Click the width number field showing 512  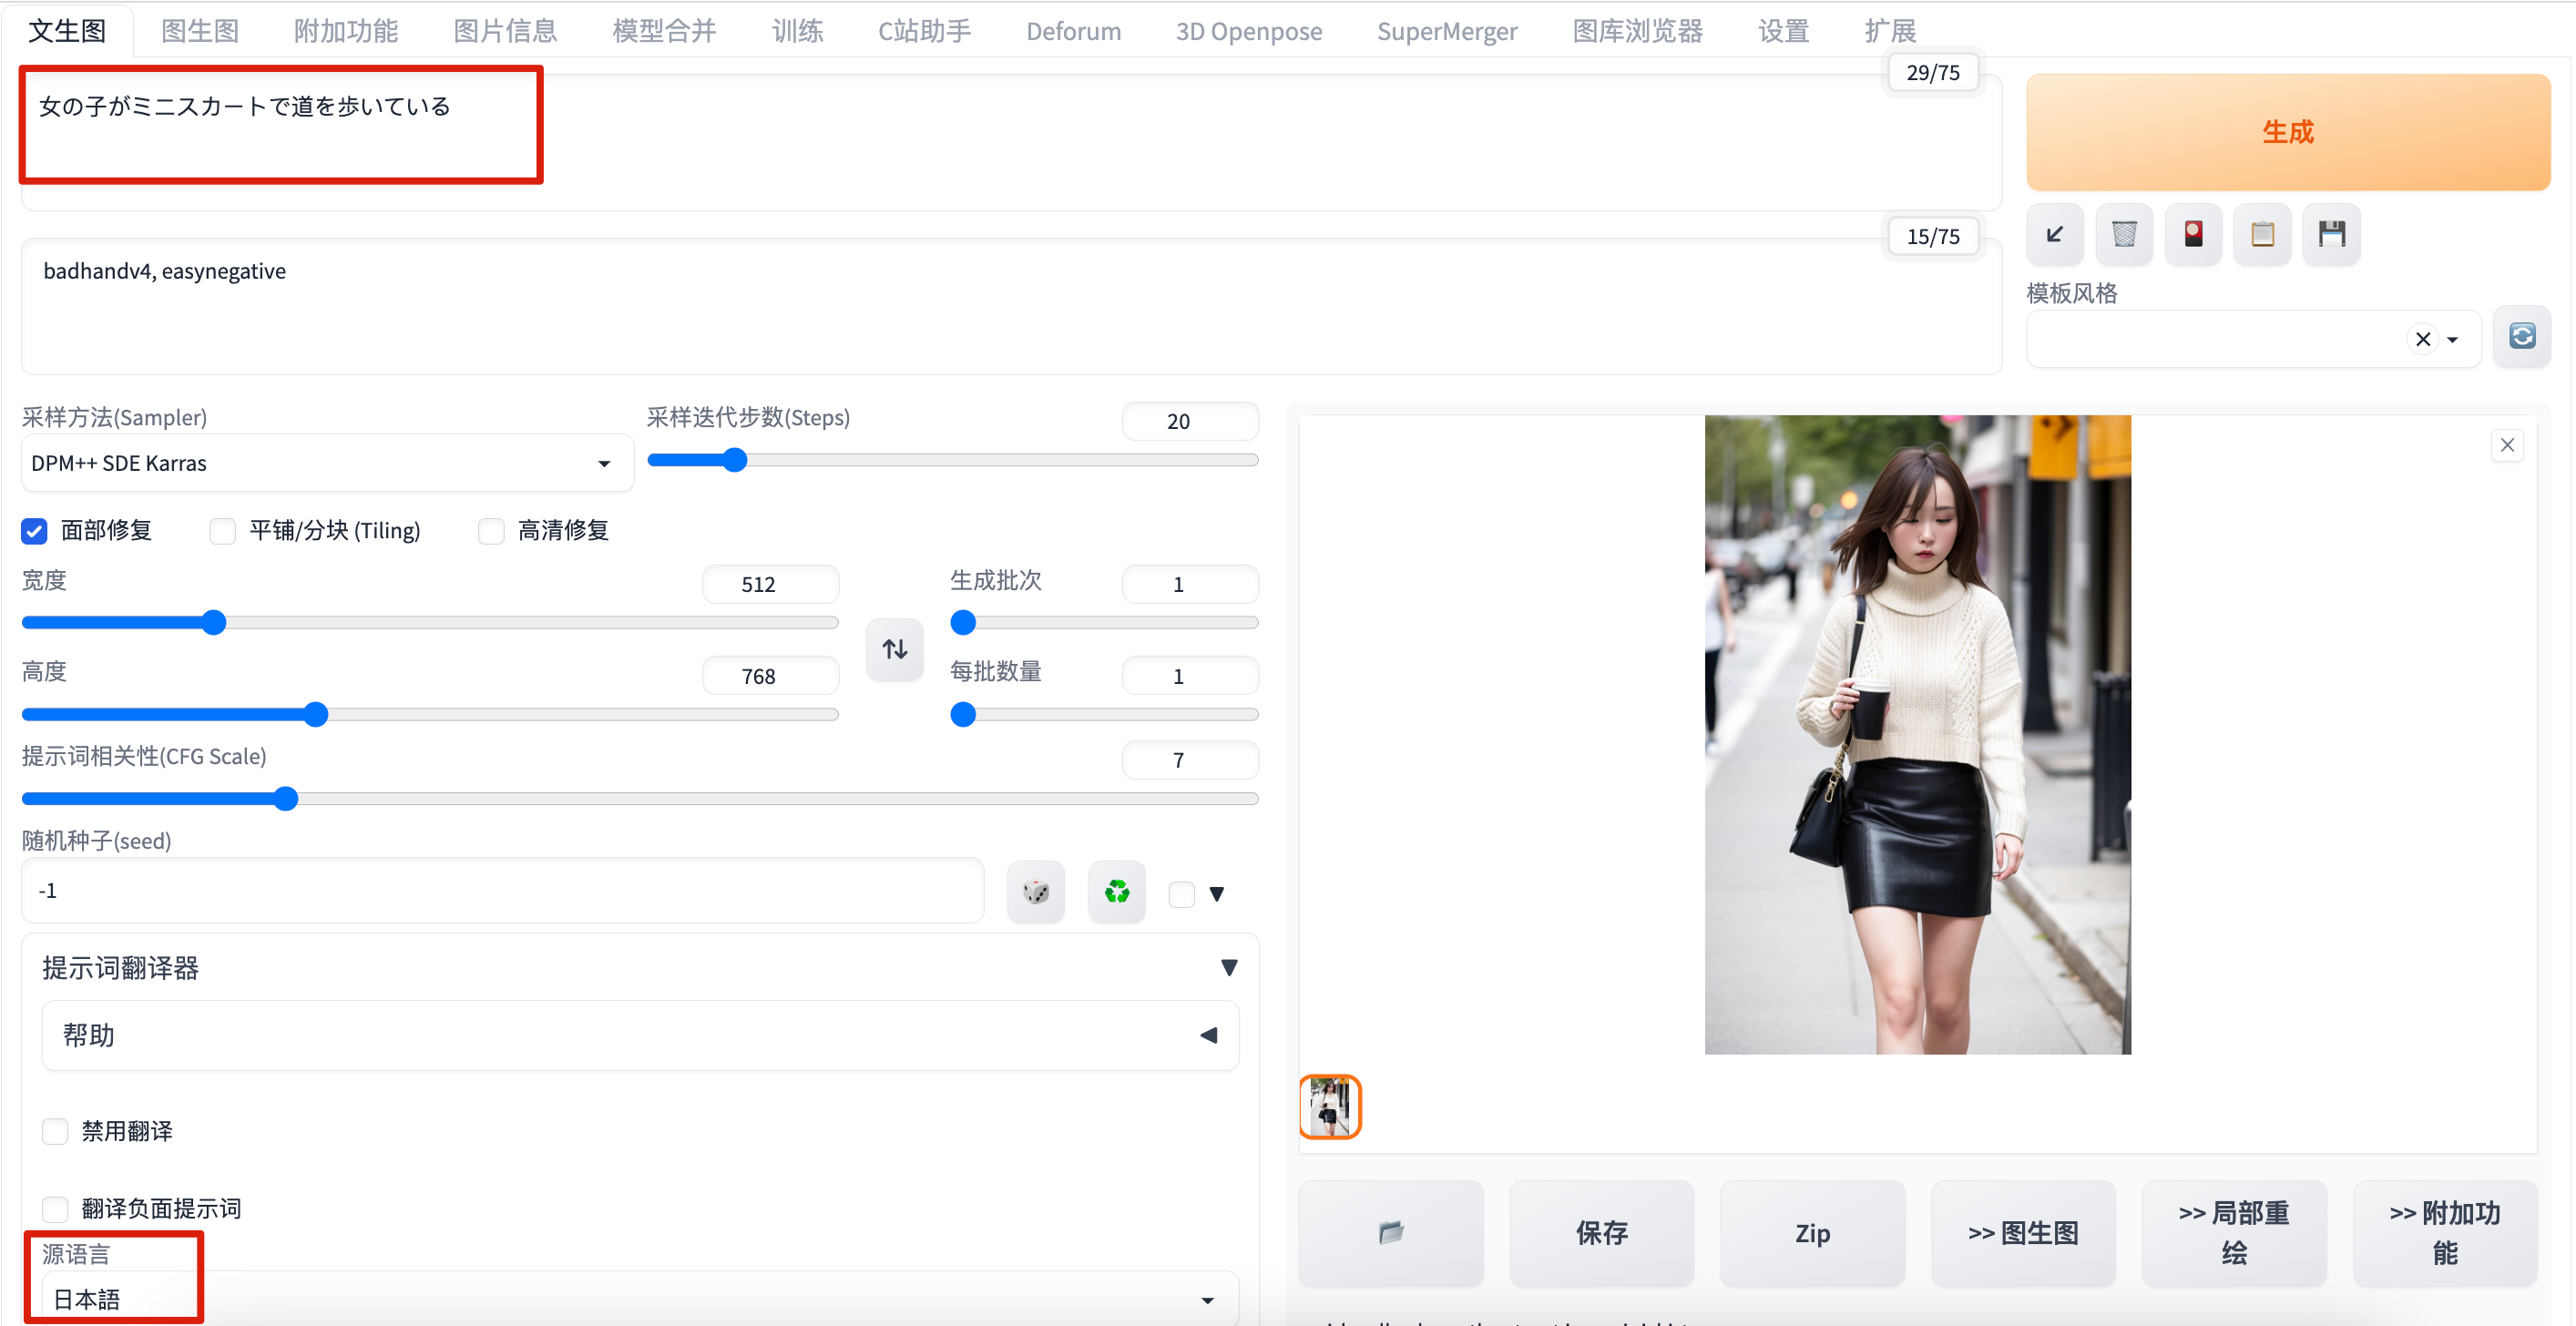(770, 584)
